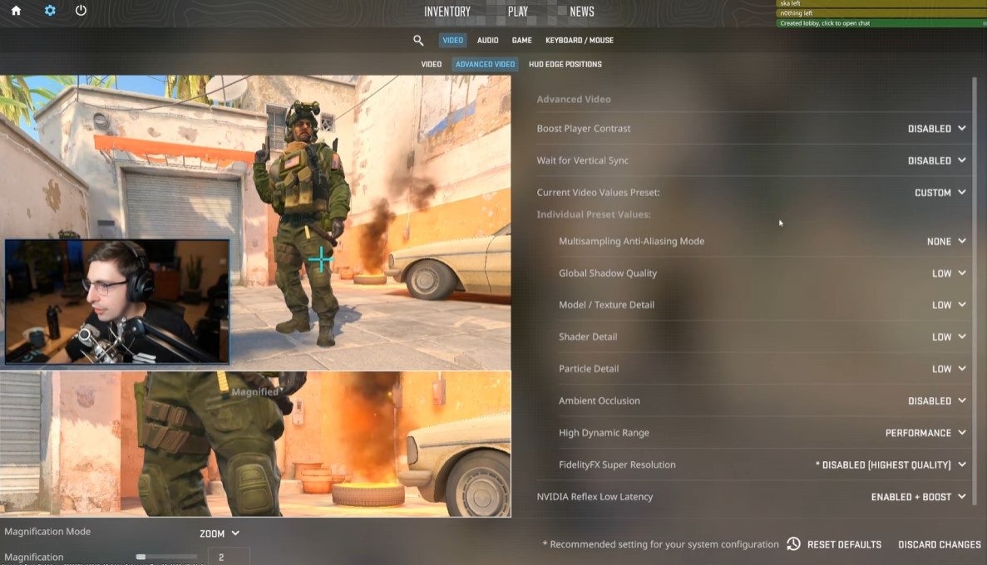Viewport: 987px width, 565px height.
Task: Expand the Ambient Occlusion dropdown
Action: coord(936,400)
